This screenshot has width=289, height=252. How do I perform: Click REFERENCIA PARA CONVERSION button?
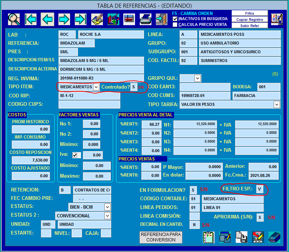pyautogui.click(x=161, y=237)
